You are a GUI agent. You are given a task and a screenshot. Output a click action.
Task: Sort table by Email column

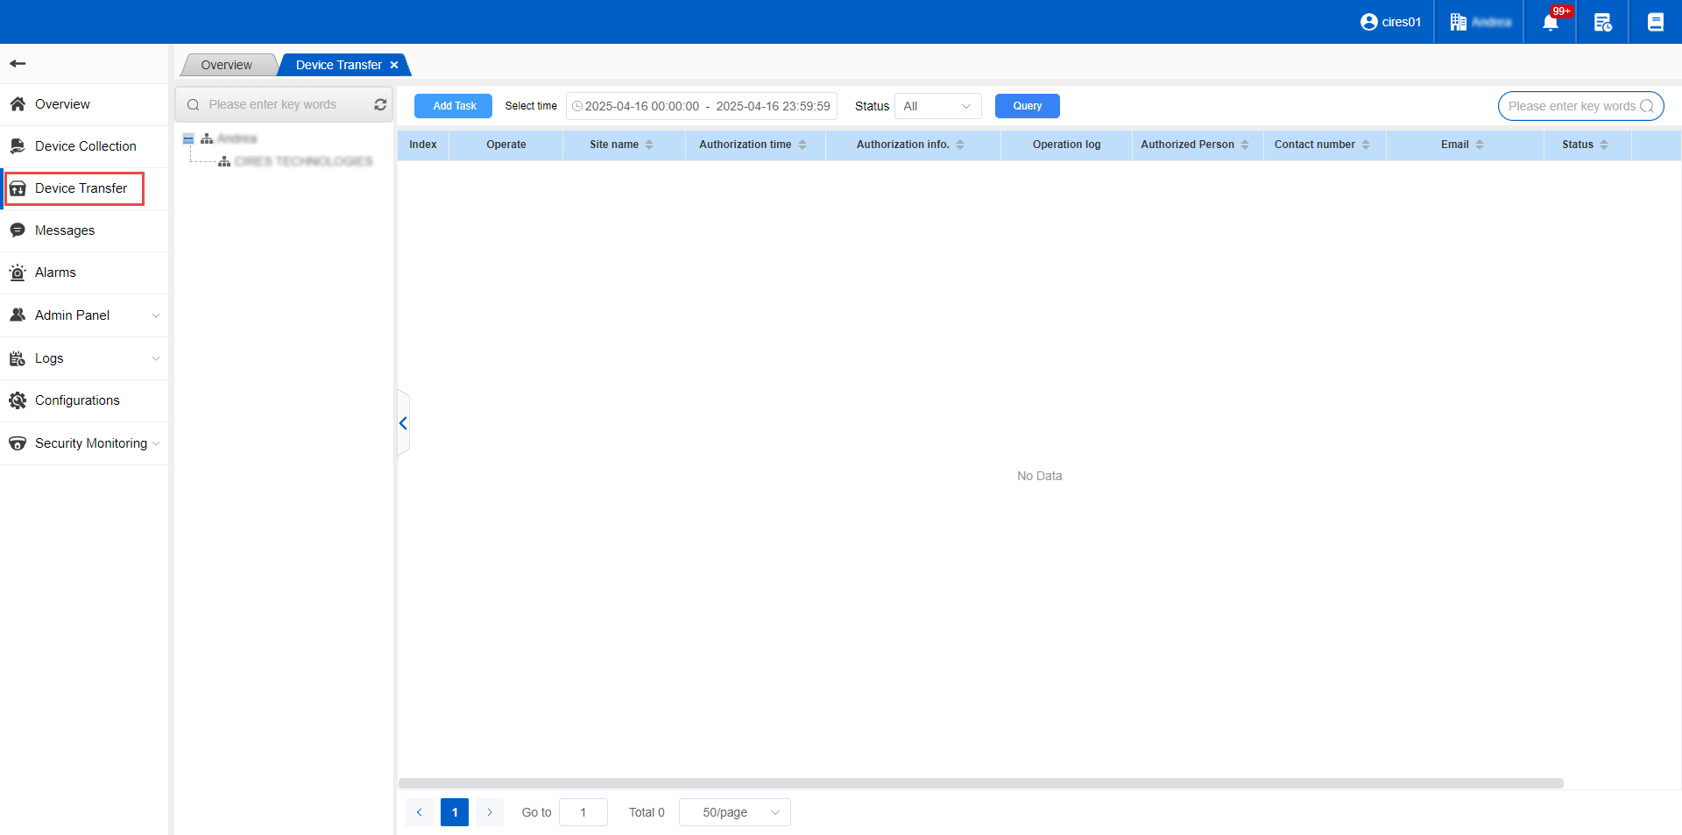click(x=1480, y=145)
